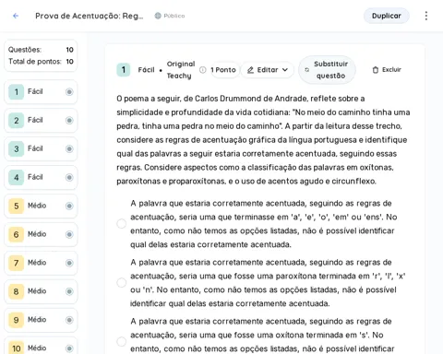Select the answer option ending in 'em' ou 'ens'
Image resolution: width=443 pixels, height=354 pixels.
point(122,223)
